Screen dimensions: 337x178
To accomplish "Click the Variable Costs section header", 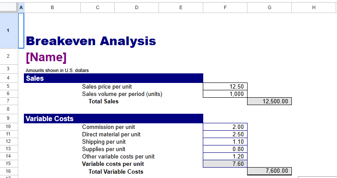I will (113, 119).
